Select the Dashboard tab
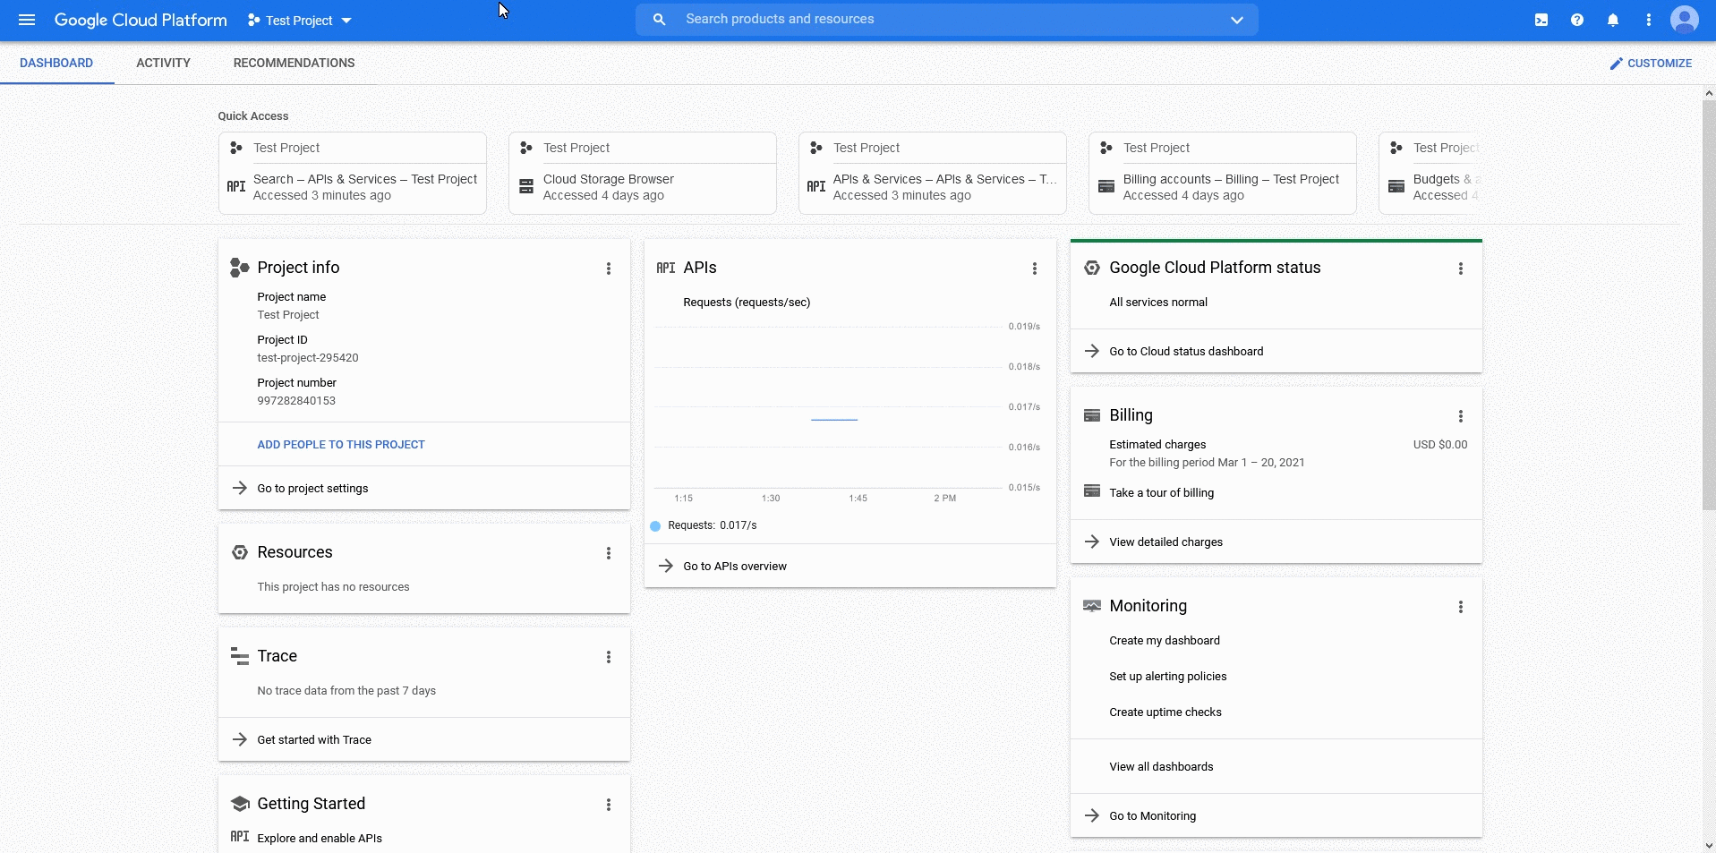 click(56, 63)
